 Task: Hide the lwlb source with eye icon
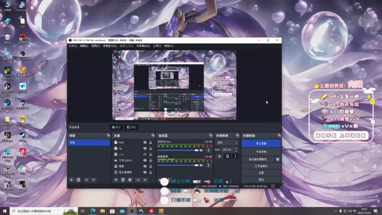point(145,142)
